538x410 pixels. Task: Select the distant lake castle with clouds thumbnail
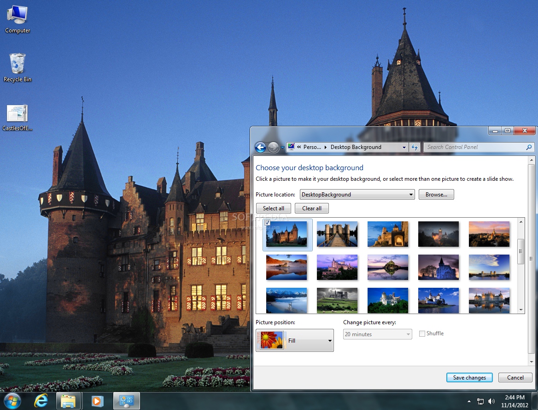[x=489, y=267]
